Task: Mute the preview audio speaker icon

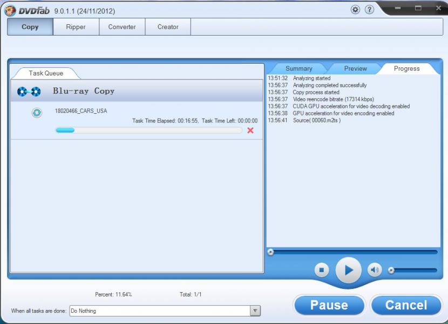Action: 375,270
